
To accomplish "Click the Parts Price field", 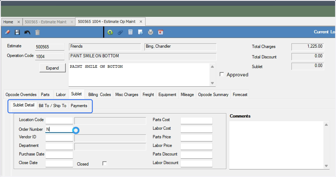I will click(196, 138).
